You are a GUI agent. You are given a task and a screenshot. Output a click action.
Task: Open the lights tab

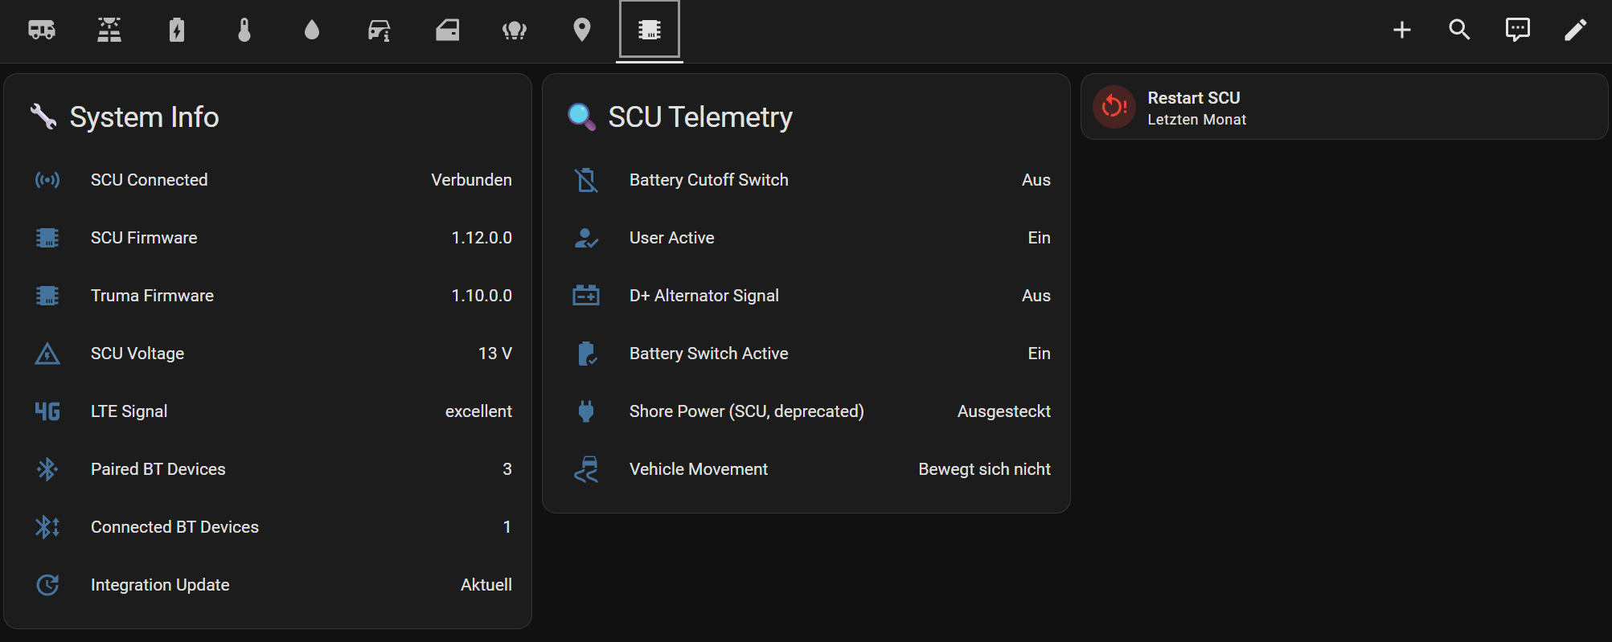pyautogui.click(x=515, y=31)
